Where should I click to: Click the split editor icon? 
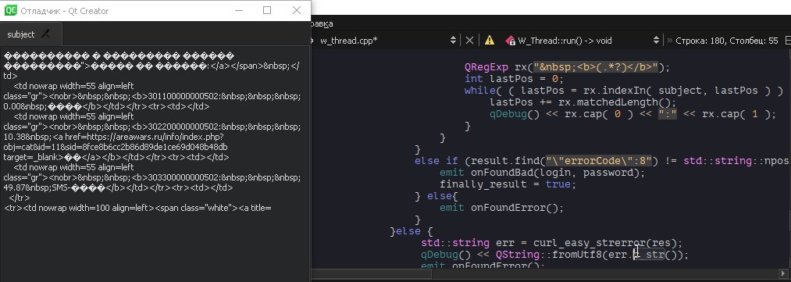point(787,41)
